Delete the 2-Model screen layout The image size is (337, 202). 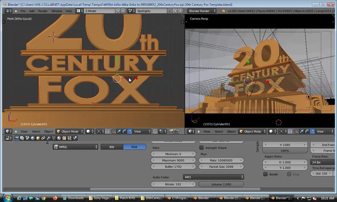pyautogui.click(x=123, y=11)
